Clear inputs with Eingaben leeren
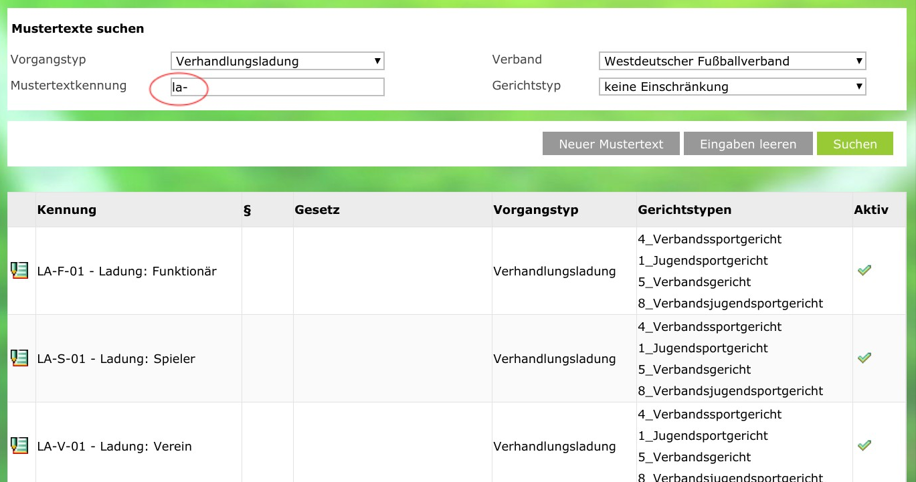The width and height of the screenshot is (916, 482). click(x=747, y=144)
